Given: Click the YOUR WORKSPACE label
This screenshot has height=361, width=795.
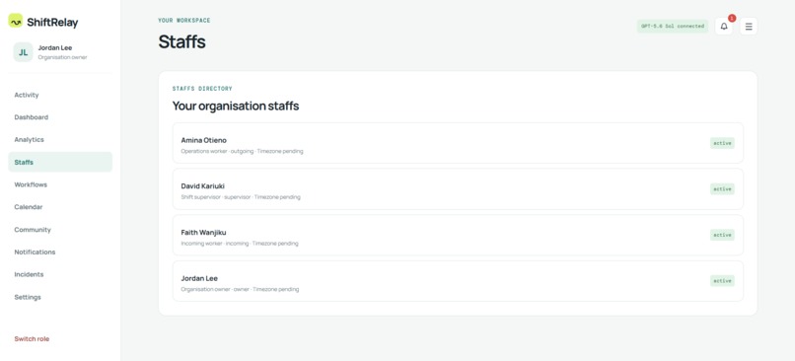Looking at the screenshot, I should [x=184, y=21].
